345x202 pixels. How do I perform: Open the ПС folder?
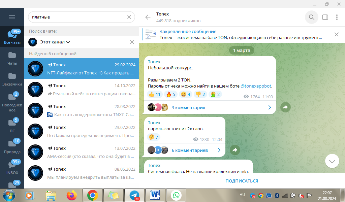click(12, 125)
